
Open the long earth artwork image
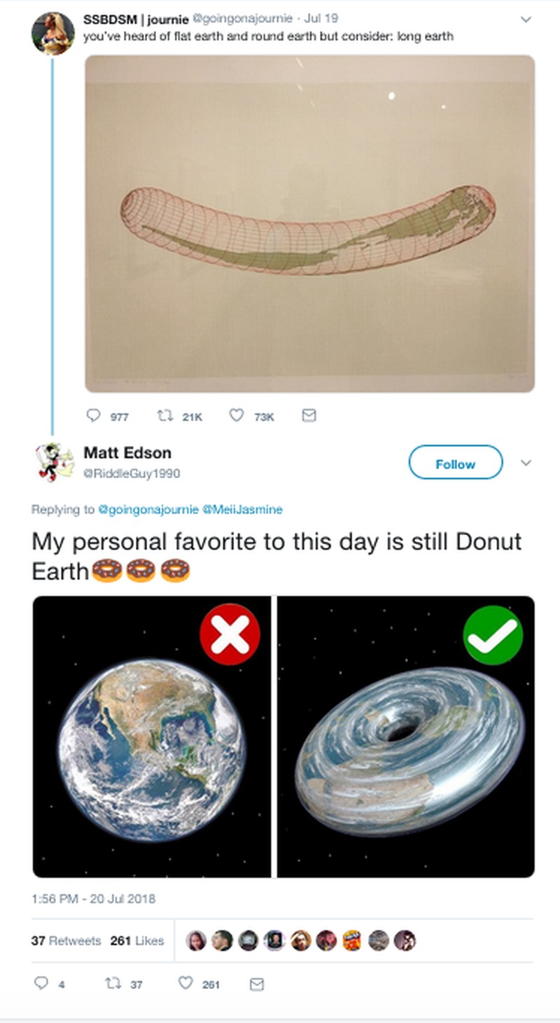[309, 224]
